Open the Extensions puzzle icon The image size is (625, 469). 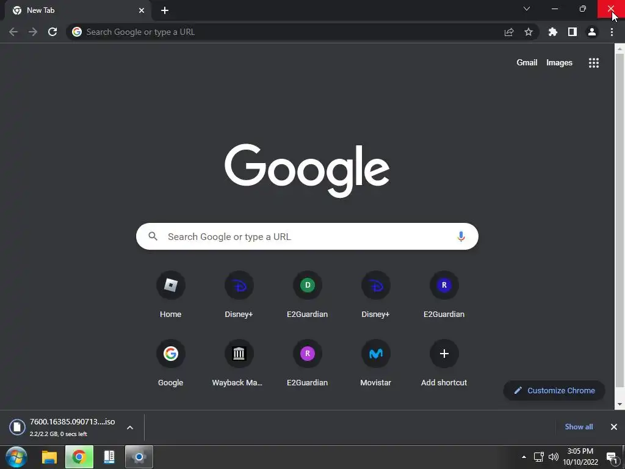click(x=553, y=32)
